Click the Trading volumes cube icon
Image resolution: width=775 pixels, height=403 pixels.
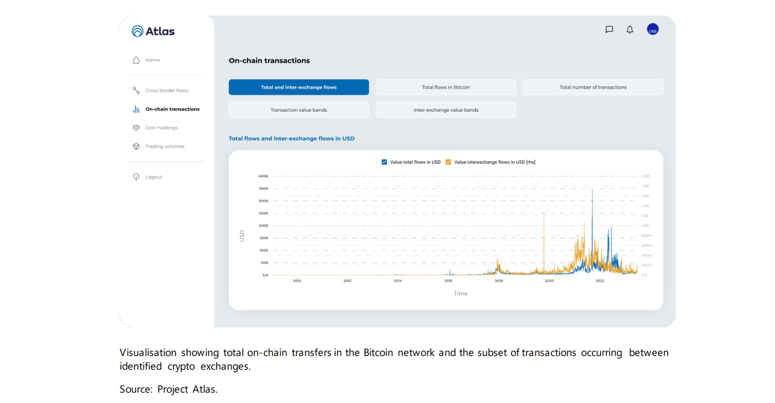pyautogui.click(x=136, y=146)
